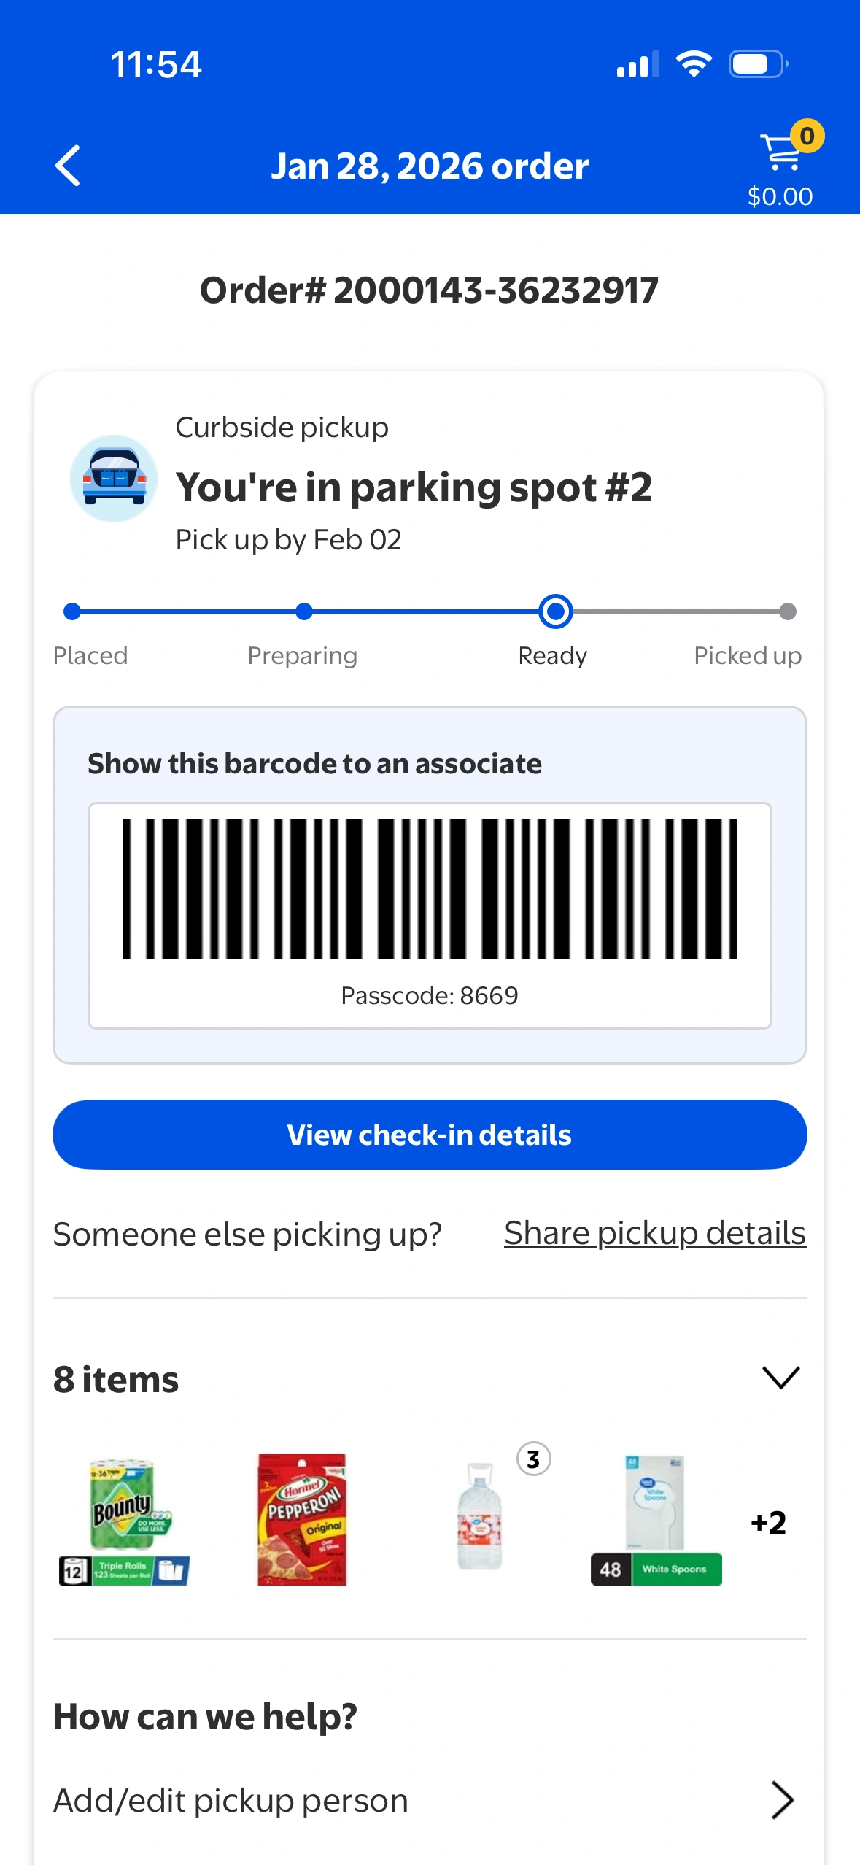Open the Share pickup details link
The image size is (860, 1865).
click(654, 1233)
